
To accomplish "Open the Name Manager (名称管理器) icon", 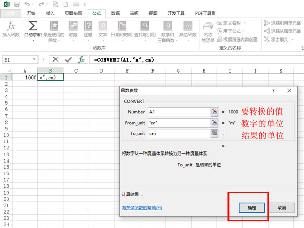I will tap(208, 30).
